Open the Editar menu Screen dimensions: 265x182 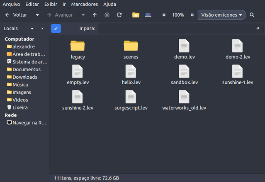(x=32, y=4)
